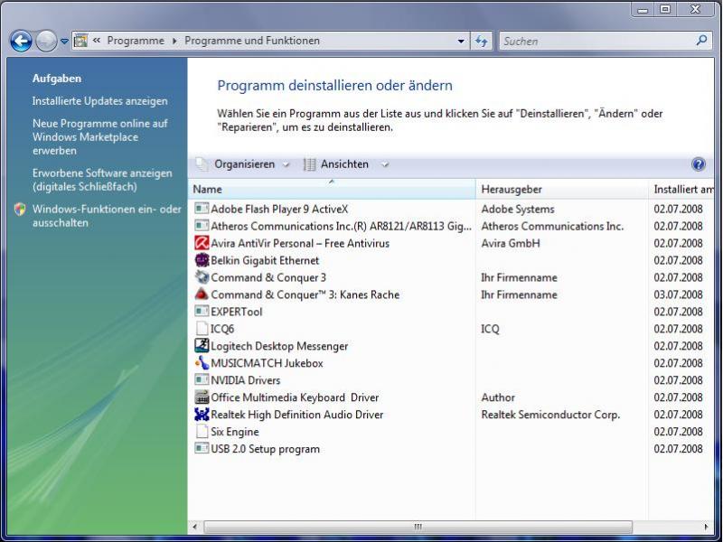The width and height of the screenshot is (723, 542).
Task: Select the MUSICMATCH Jukebox icon
Action: [x=202, y=363]
